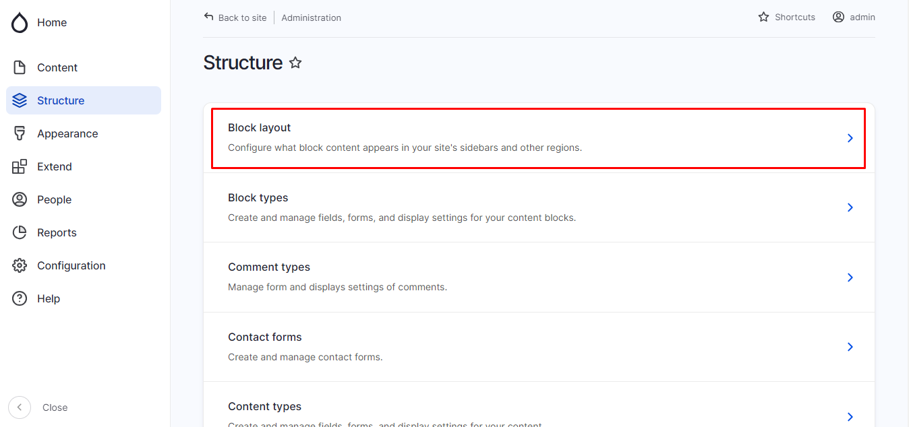Open Administration from the breadcrumb
The image size is (909, 427).
[x=311, y=18]
